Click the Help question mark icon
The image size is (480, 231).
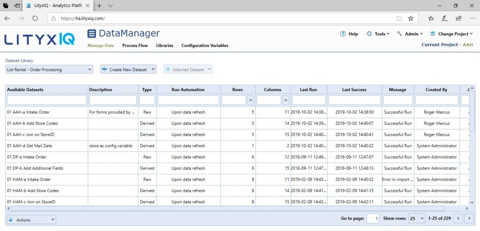tap(343, 34)
